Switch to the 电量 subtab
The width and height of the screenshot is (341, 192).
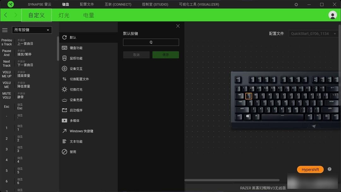(89, 15)
